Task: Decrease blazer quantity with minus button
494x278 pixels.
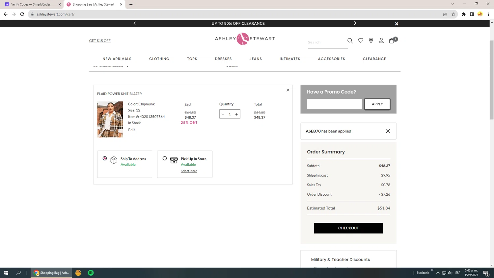Action: [223, 114]
